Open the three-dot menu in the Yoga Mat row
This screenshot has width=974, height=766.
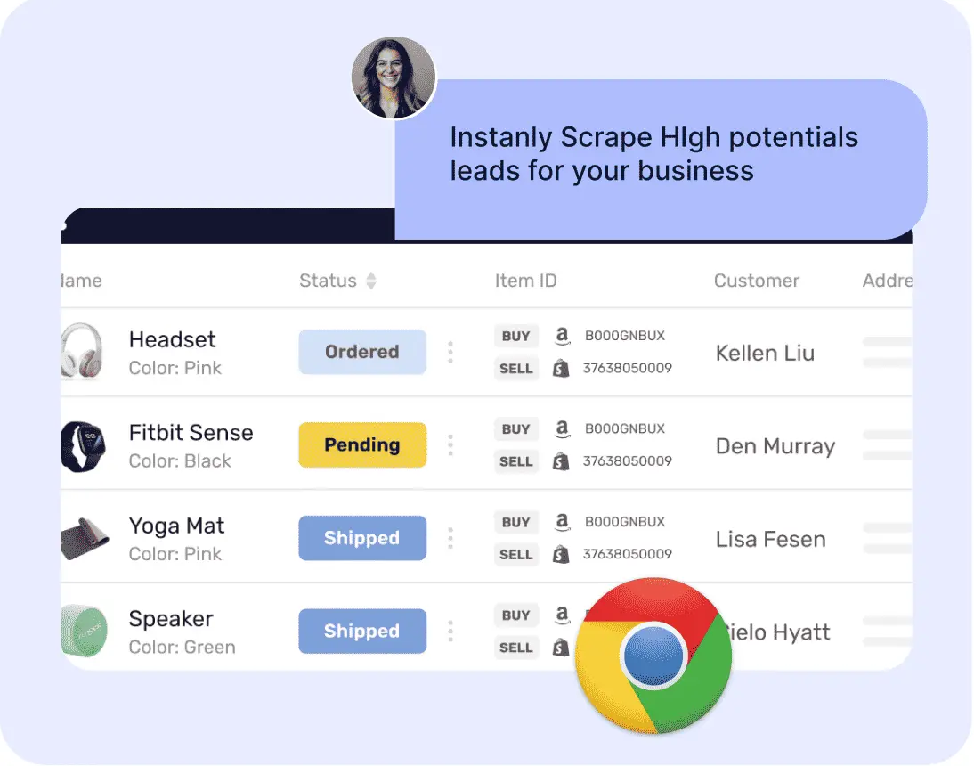point(450,538)
